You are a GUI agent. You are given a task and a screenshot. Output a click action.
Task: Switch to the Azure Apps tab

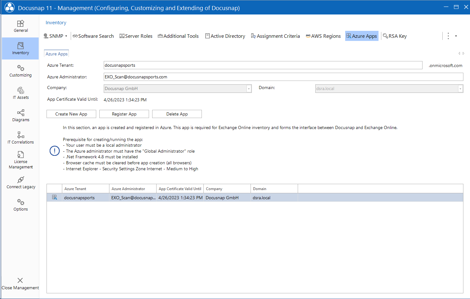click(56, 54)
